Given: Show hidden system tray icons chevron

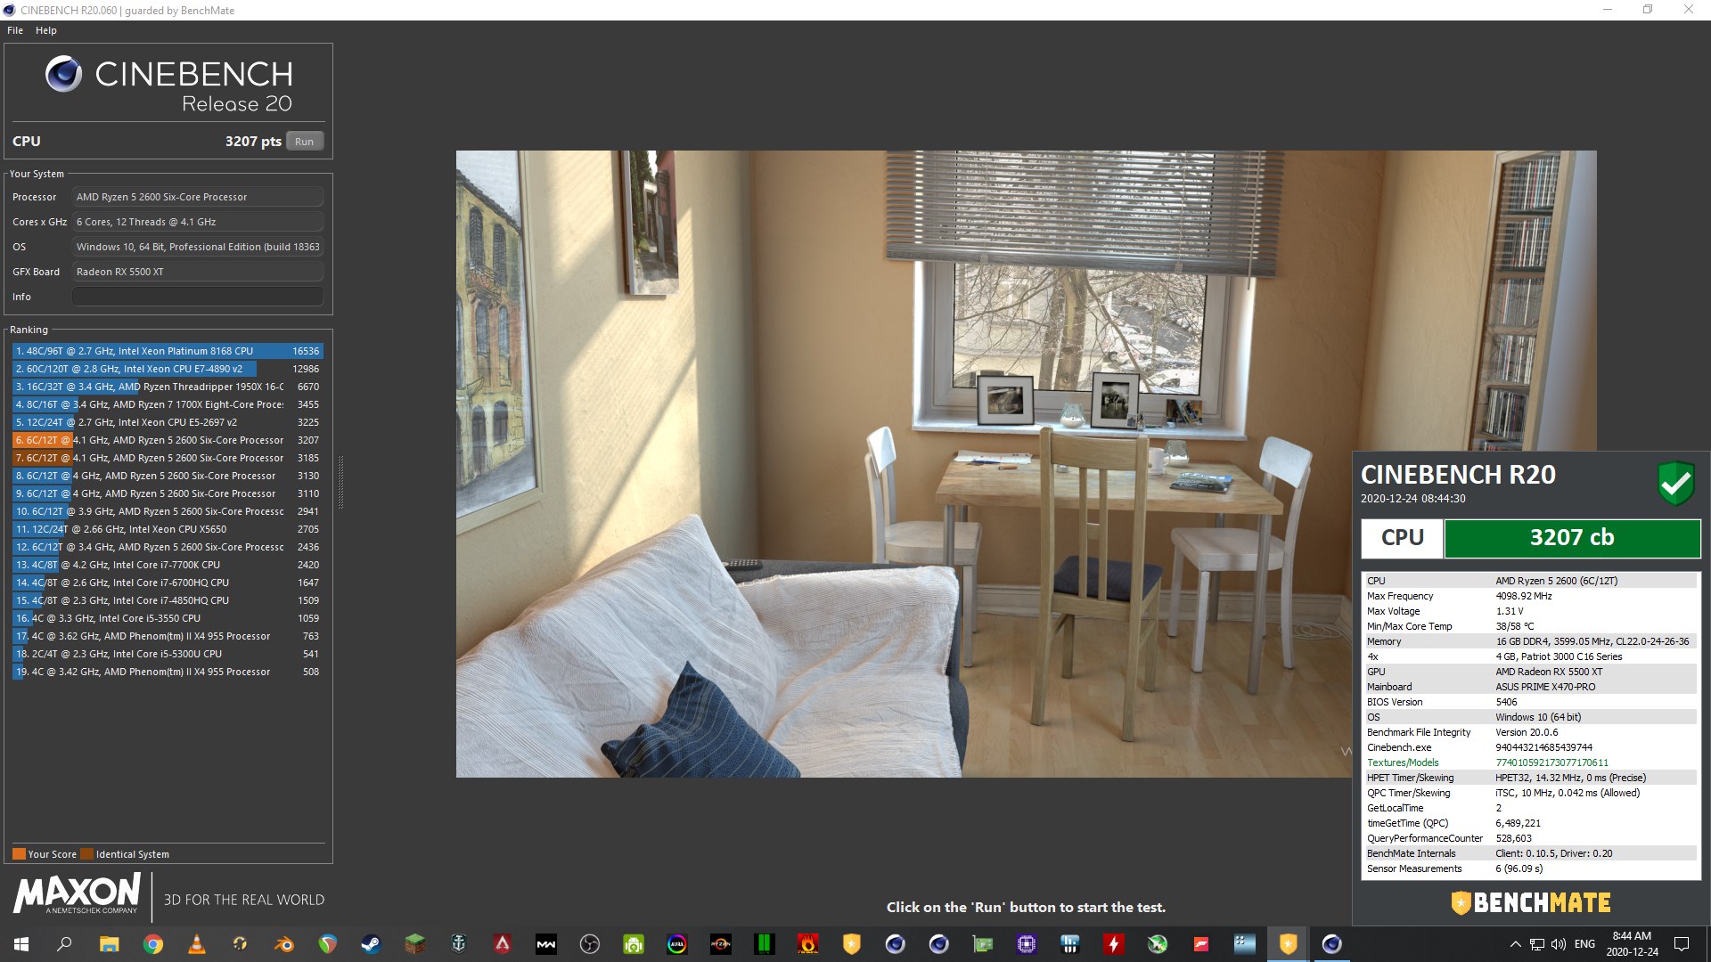Looking at the screenshot, I should (1515, 944).
